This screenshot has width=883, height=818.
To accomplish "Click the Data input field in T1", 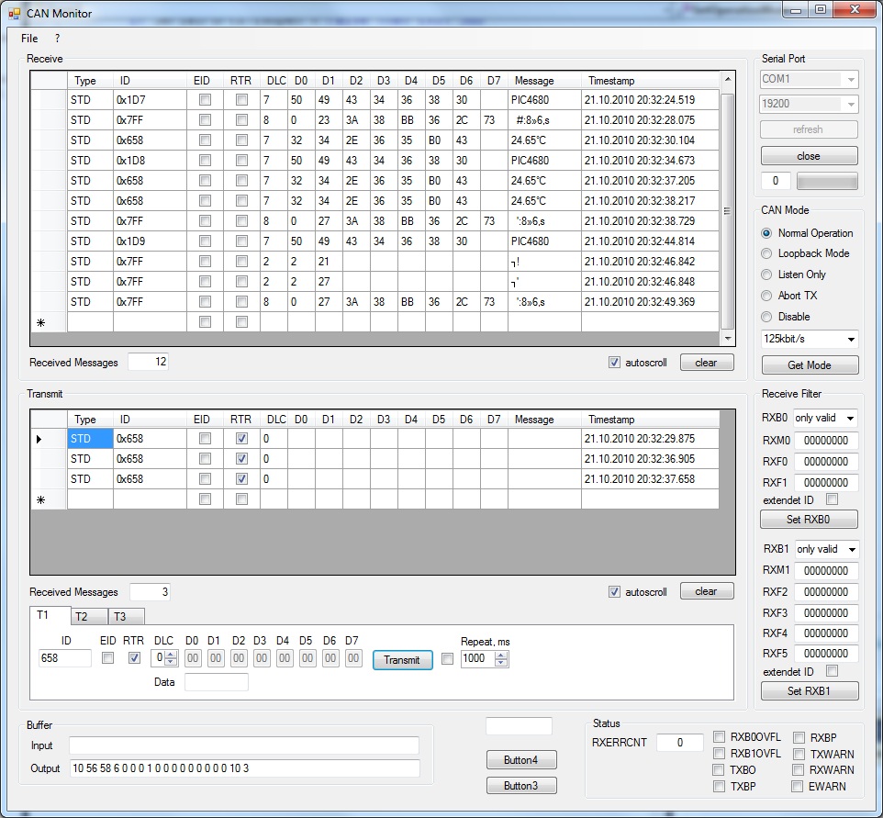I will point(217,682).
